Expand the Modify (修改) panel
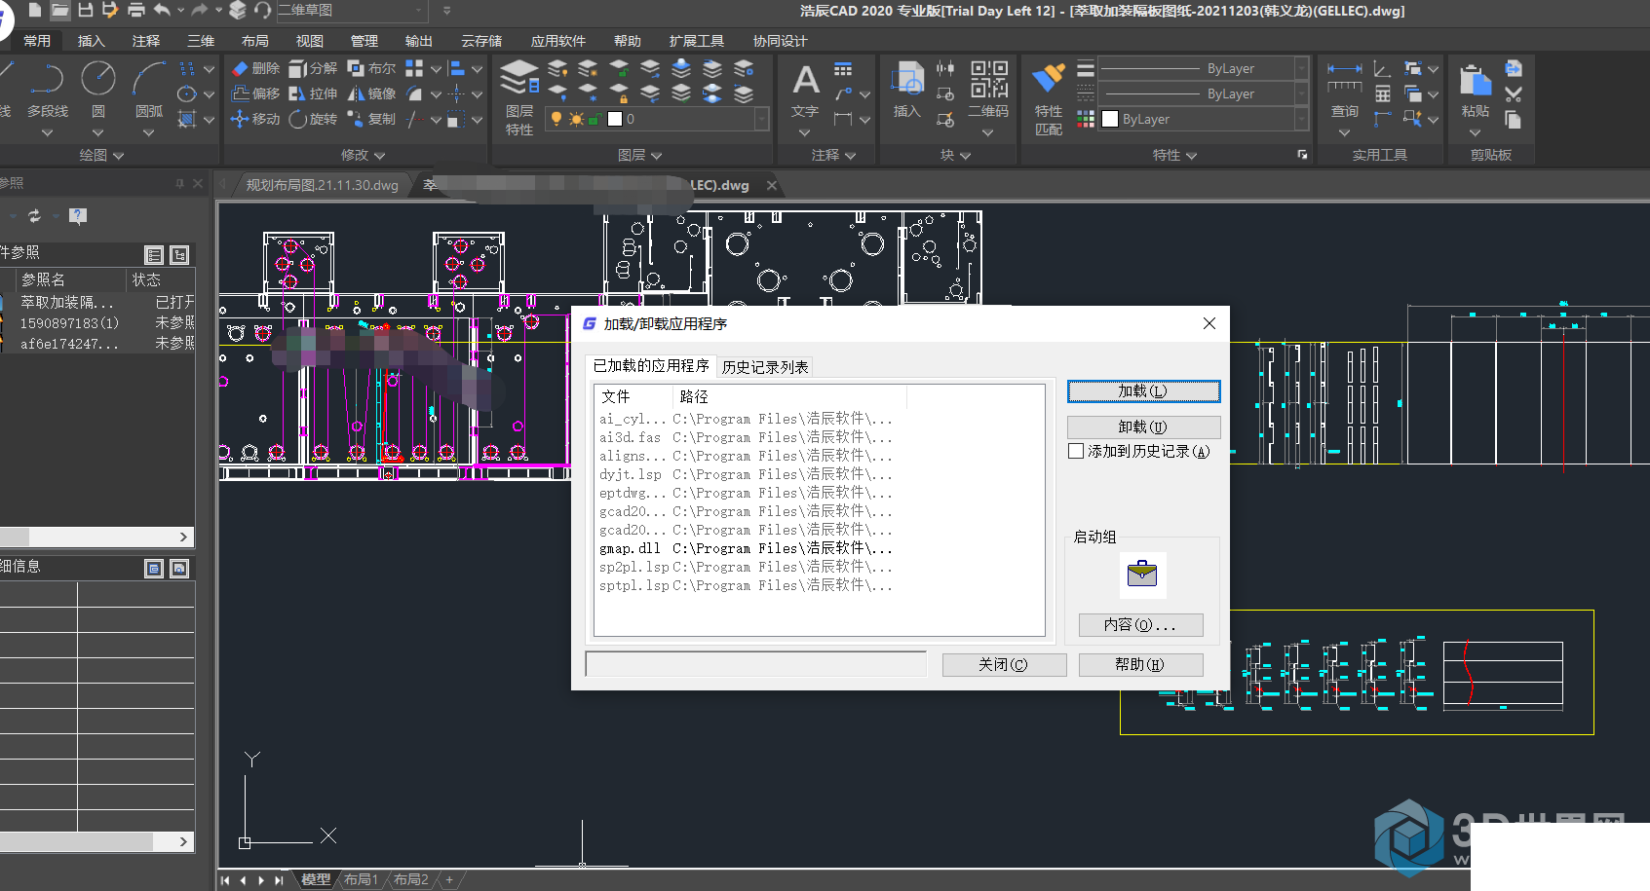1650x891 pixels. point(364,155)
